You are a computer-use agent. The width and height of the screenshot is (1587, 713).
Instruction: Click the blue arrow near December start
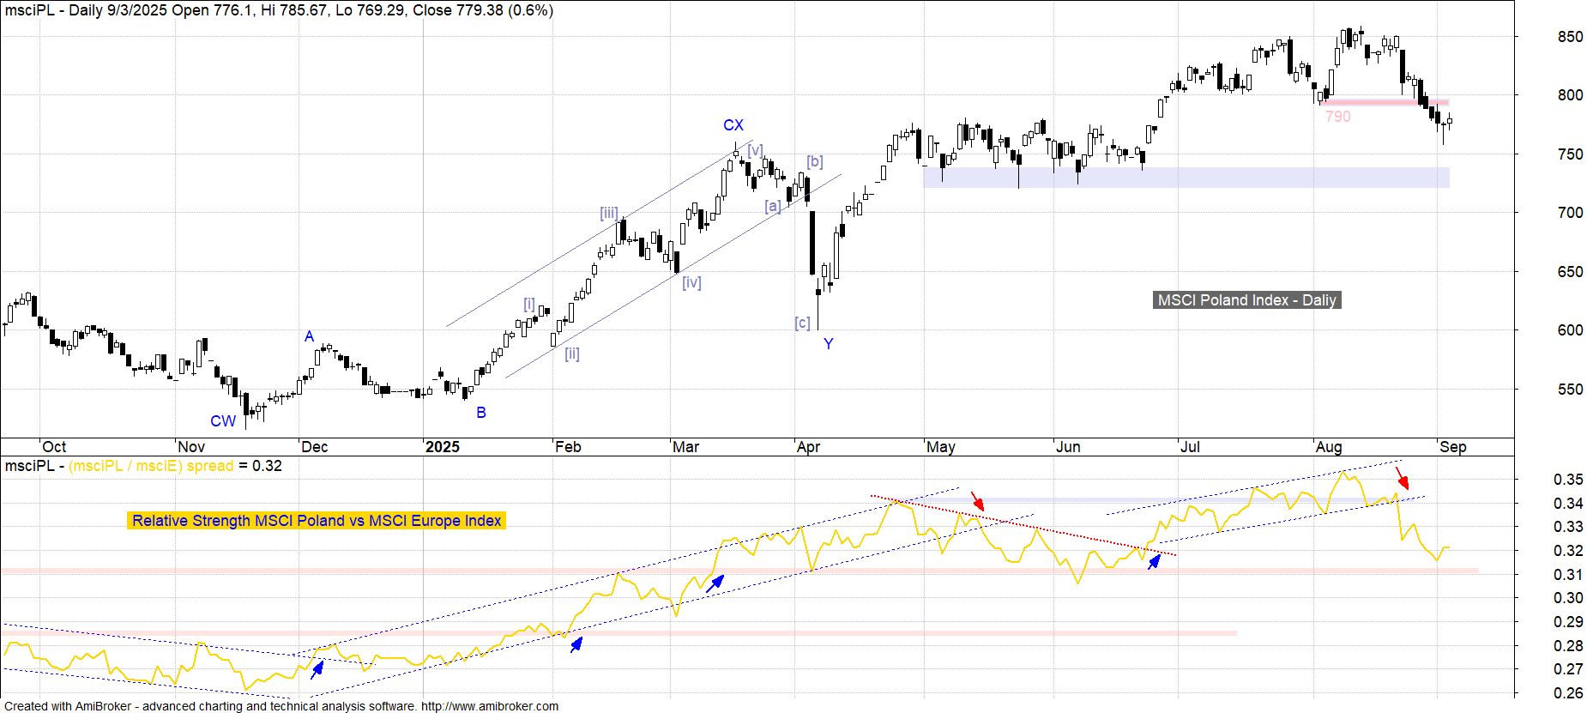pos(317,669)
